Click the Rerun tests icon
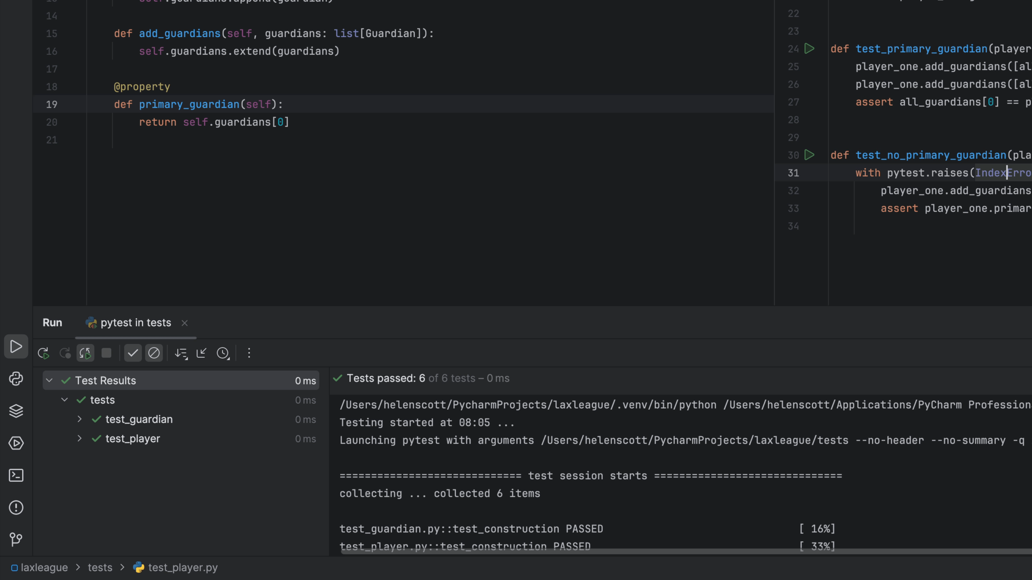This screenshot has height=580, width=1032. (43, 353)
